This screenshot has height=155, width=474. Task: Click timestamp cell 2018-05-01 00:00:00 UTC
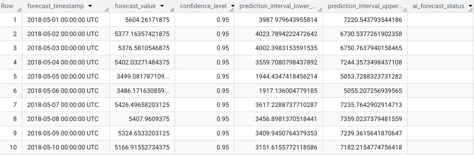coord(63,20)
